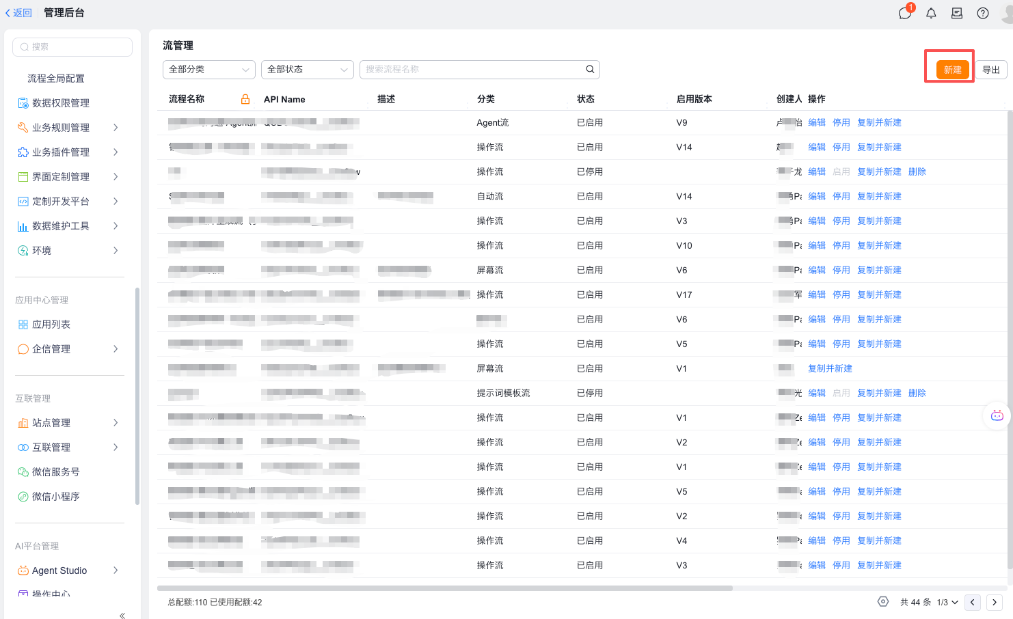Open table settings icon near pagination
1013x619 pixels.
(x=883, y=602)
